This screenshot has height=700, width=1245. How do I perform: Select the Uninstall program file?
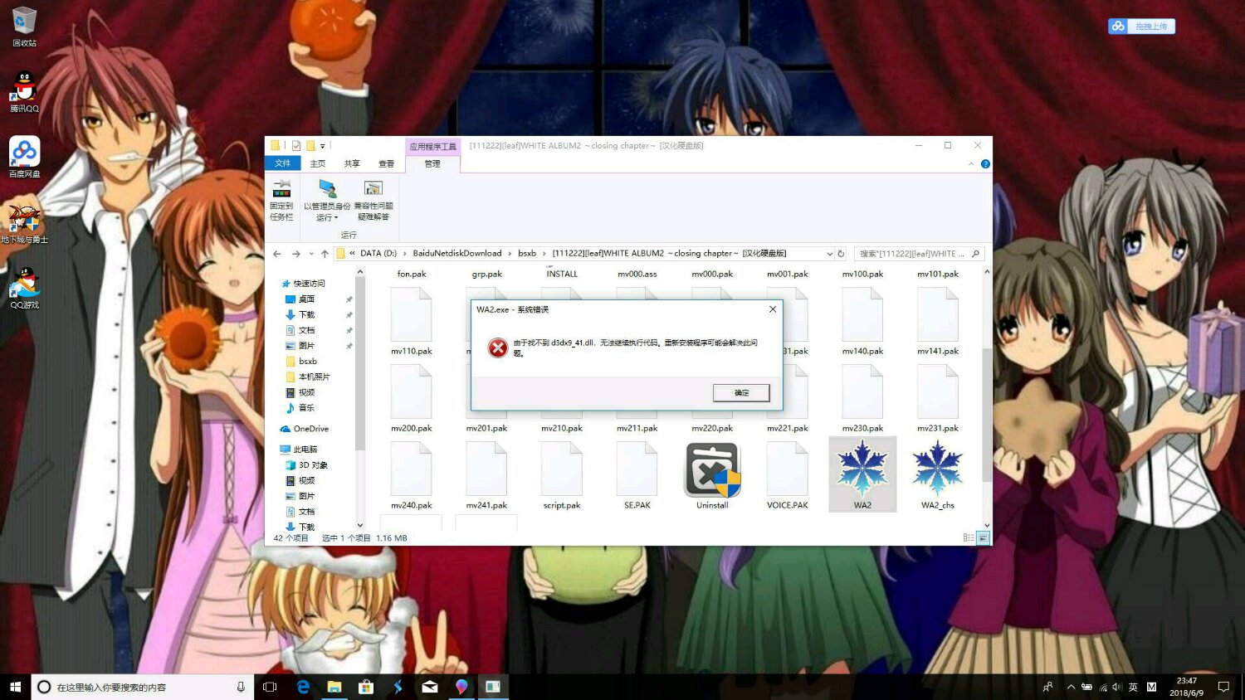[x=712, y=475]
